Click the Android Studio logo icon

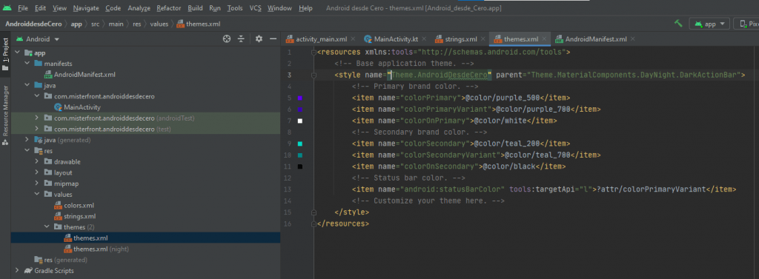coord(7,8)
